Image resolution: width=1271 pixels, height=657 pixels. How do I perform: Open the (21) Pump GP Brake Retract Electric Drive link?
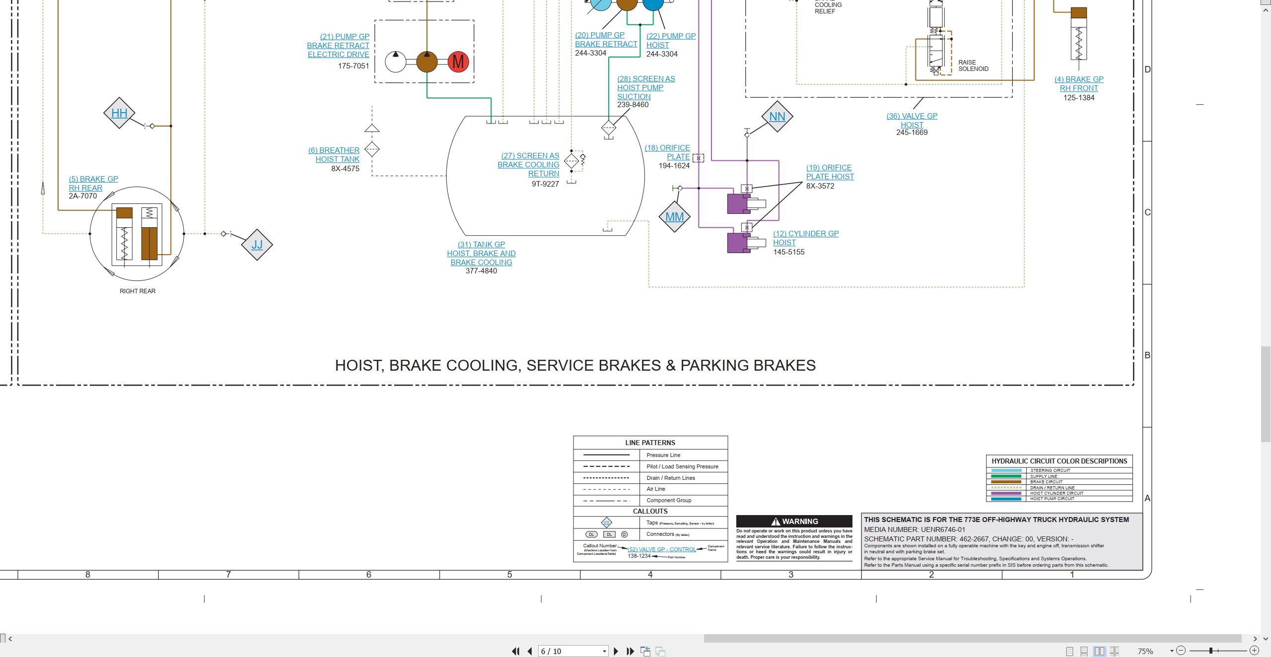pyautogui.click(x=338, y=46)
